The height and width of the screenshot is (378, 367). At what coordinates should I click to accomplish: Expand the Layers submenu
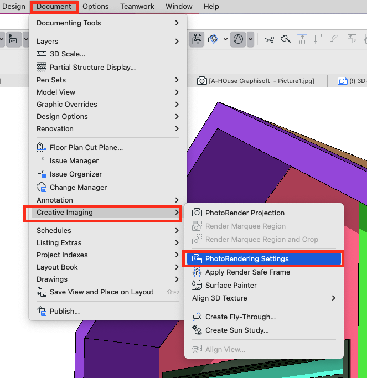pyautogui.click(x=108, y=41)
